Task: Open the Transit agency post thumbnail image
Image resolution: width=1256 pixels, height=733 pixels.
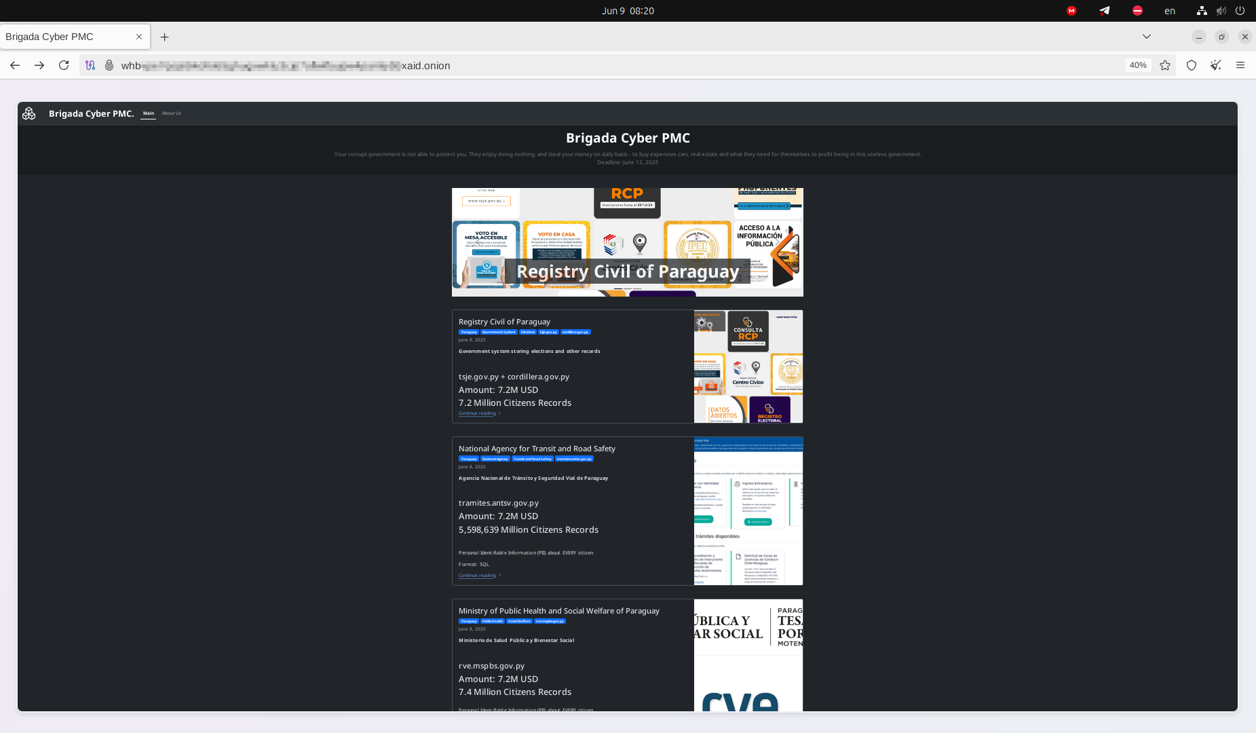Action: (x=748, y=511)
